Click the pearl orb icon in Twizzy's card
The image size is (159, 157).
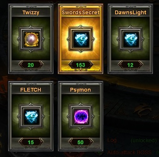pos(31,39)
